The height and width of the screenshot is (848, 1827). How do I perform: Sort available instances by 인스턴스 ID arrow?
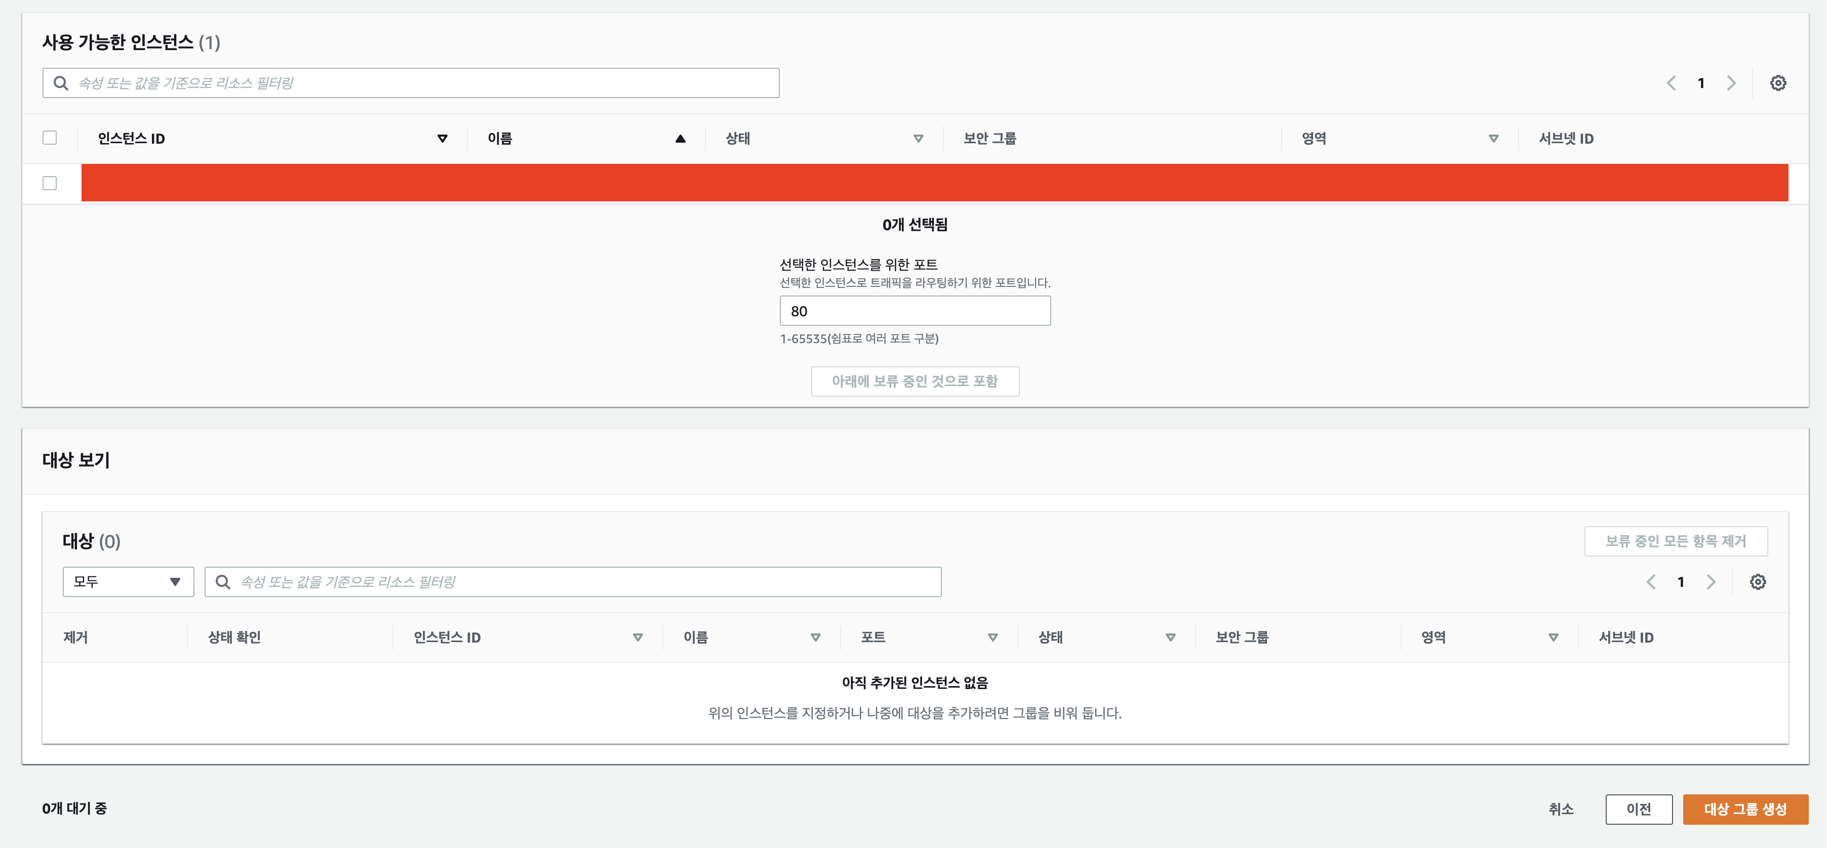click(x=442, y=139)
